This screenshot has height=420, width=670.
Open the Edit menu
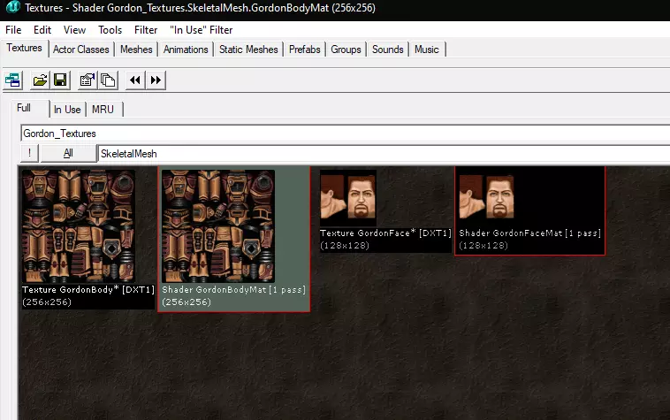tap(42, 30)
